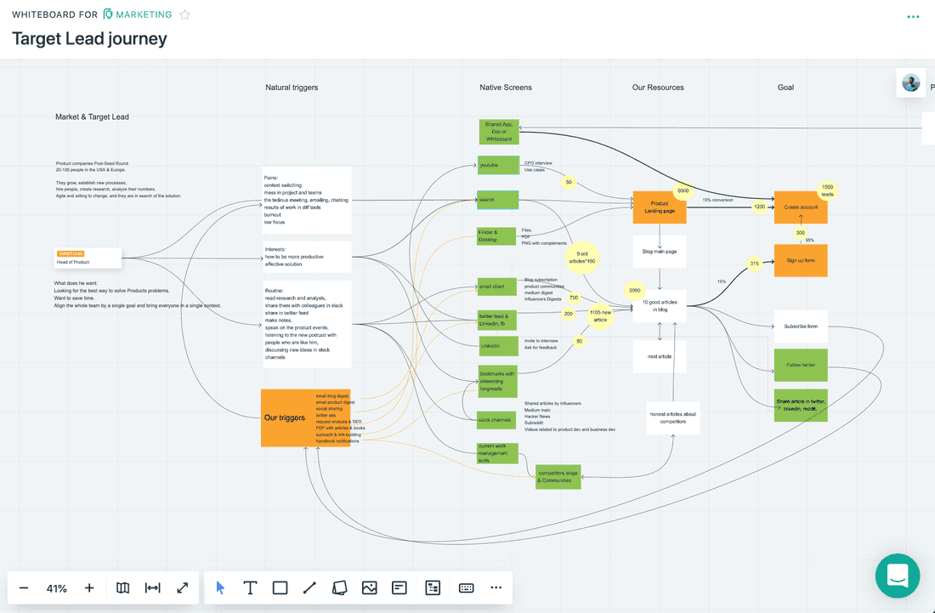Open the board options menu top right
This screenshot has width=935, height=613.
pyautogui.click(x=913, y=16)
